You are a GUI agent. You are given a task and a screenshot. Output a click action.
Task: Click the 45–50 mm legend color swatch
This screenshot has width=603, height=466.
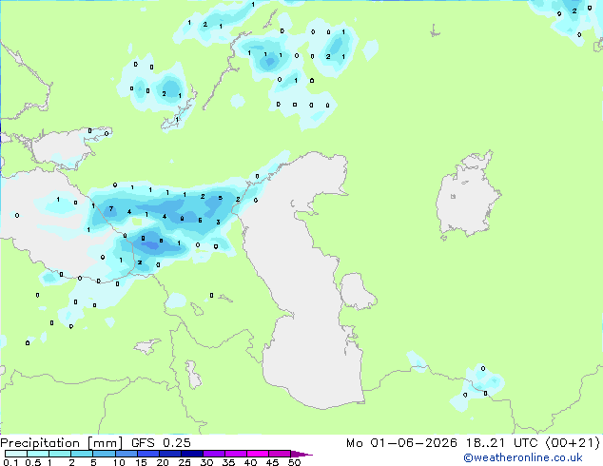(280, 454)
